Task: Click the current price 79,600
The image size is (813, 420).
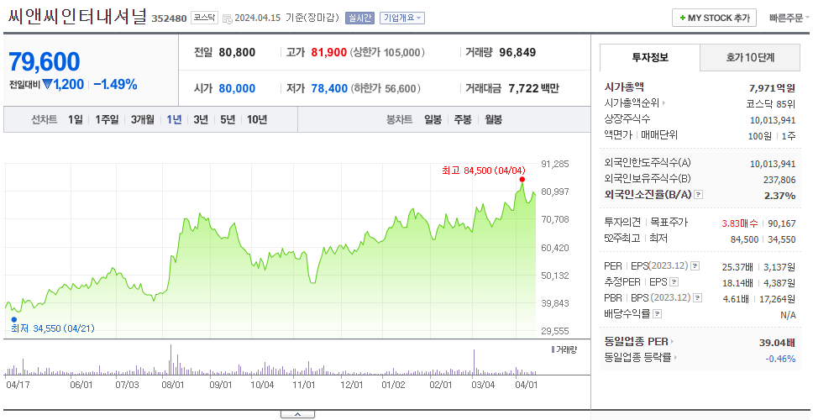Action: [x=44, y=61]
